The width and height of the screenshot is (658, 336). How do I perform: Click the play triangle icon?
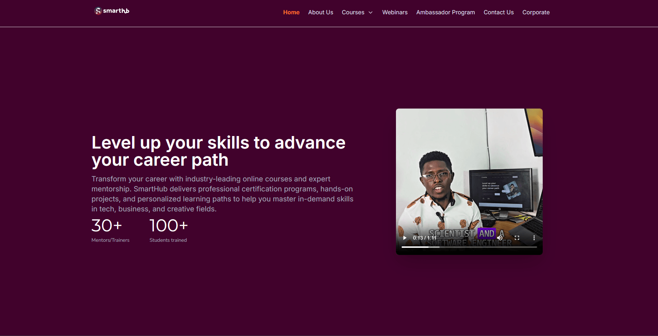[x=404, y=237]
